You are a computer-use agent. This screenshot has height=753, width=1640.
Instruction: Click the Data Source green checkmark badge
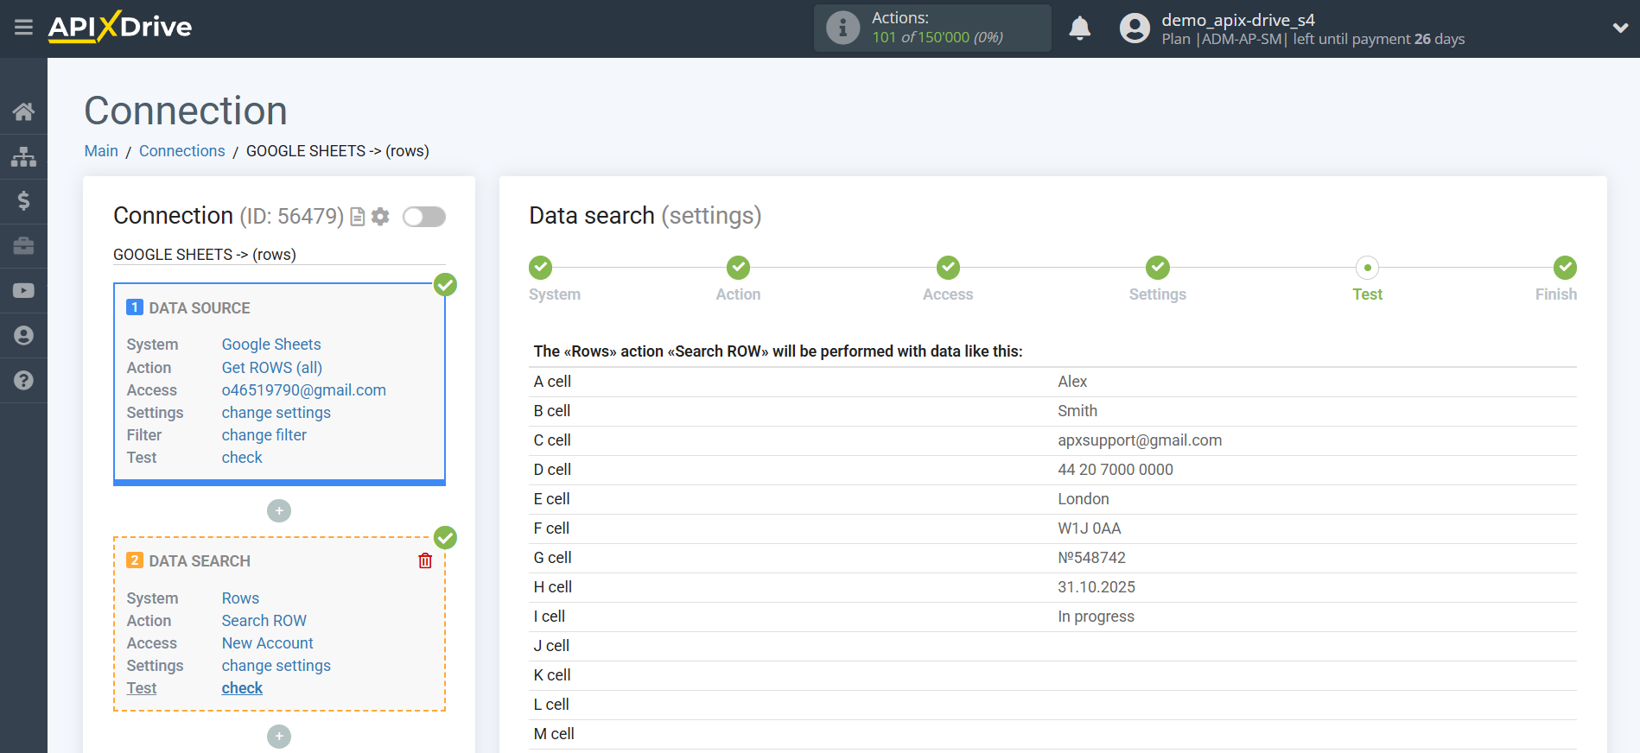pyautogui.click(x=445, y=285)
